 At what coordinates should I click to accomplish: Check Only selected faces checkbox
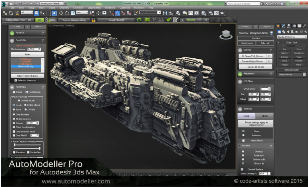pos(14,131)
